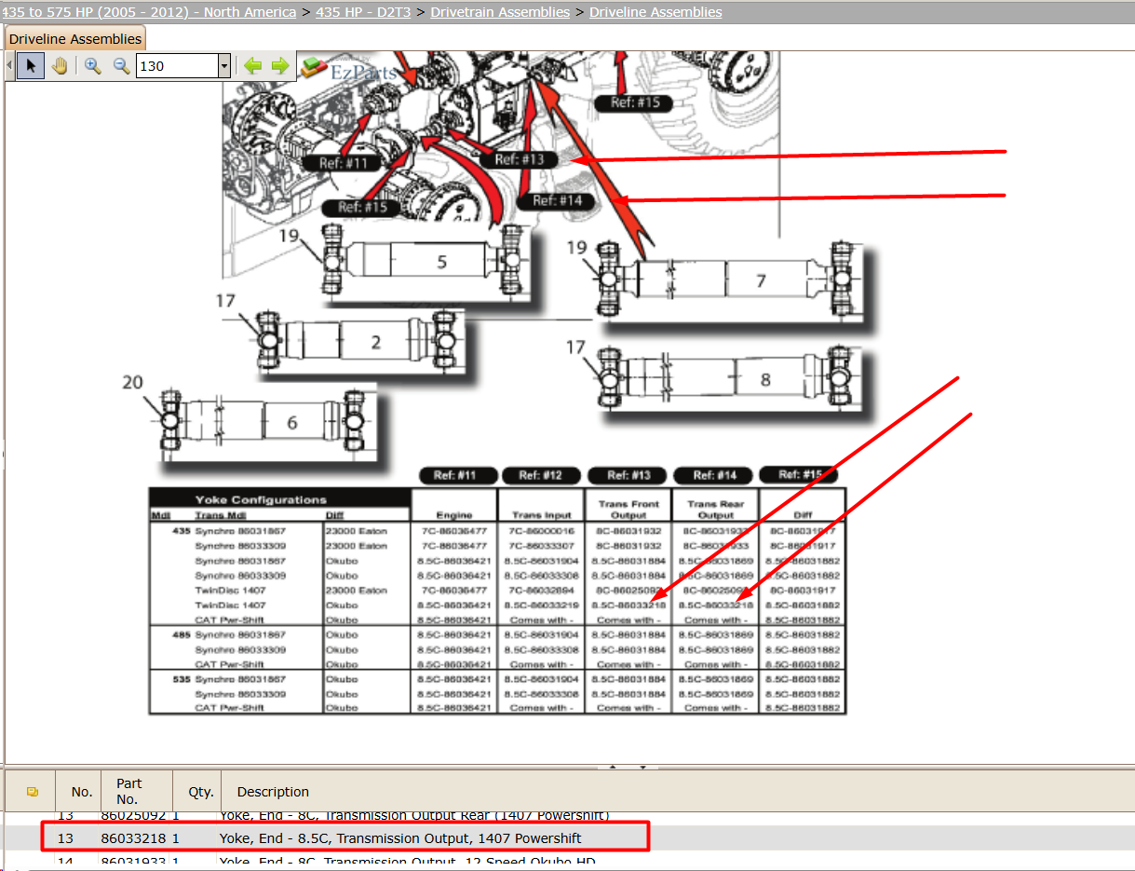The width and height of the screenshot is (1135, 871).
Task: Click the 8.5C-86033219 cell in yoke table
Action: click(x=542, y=606)
